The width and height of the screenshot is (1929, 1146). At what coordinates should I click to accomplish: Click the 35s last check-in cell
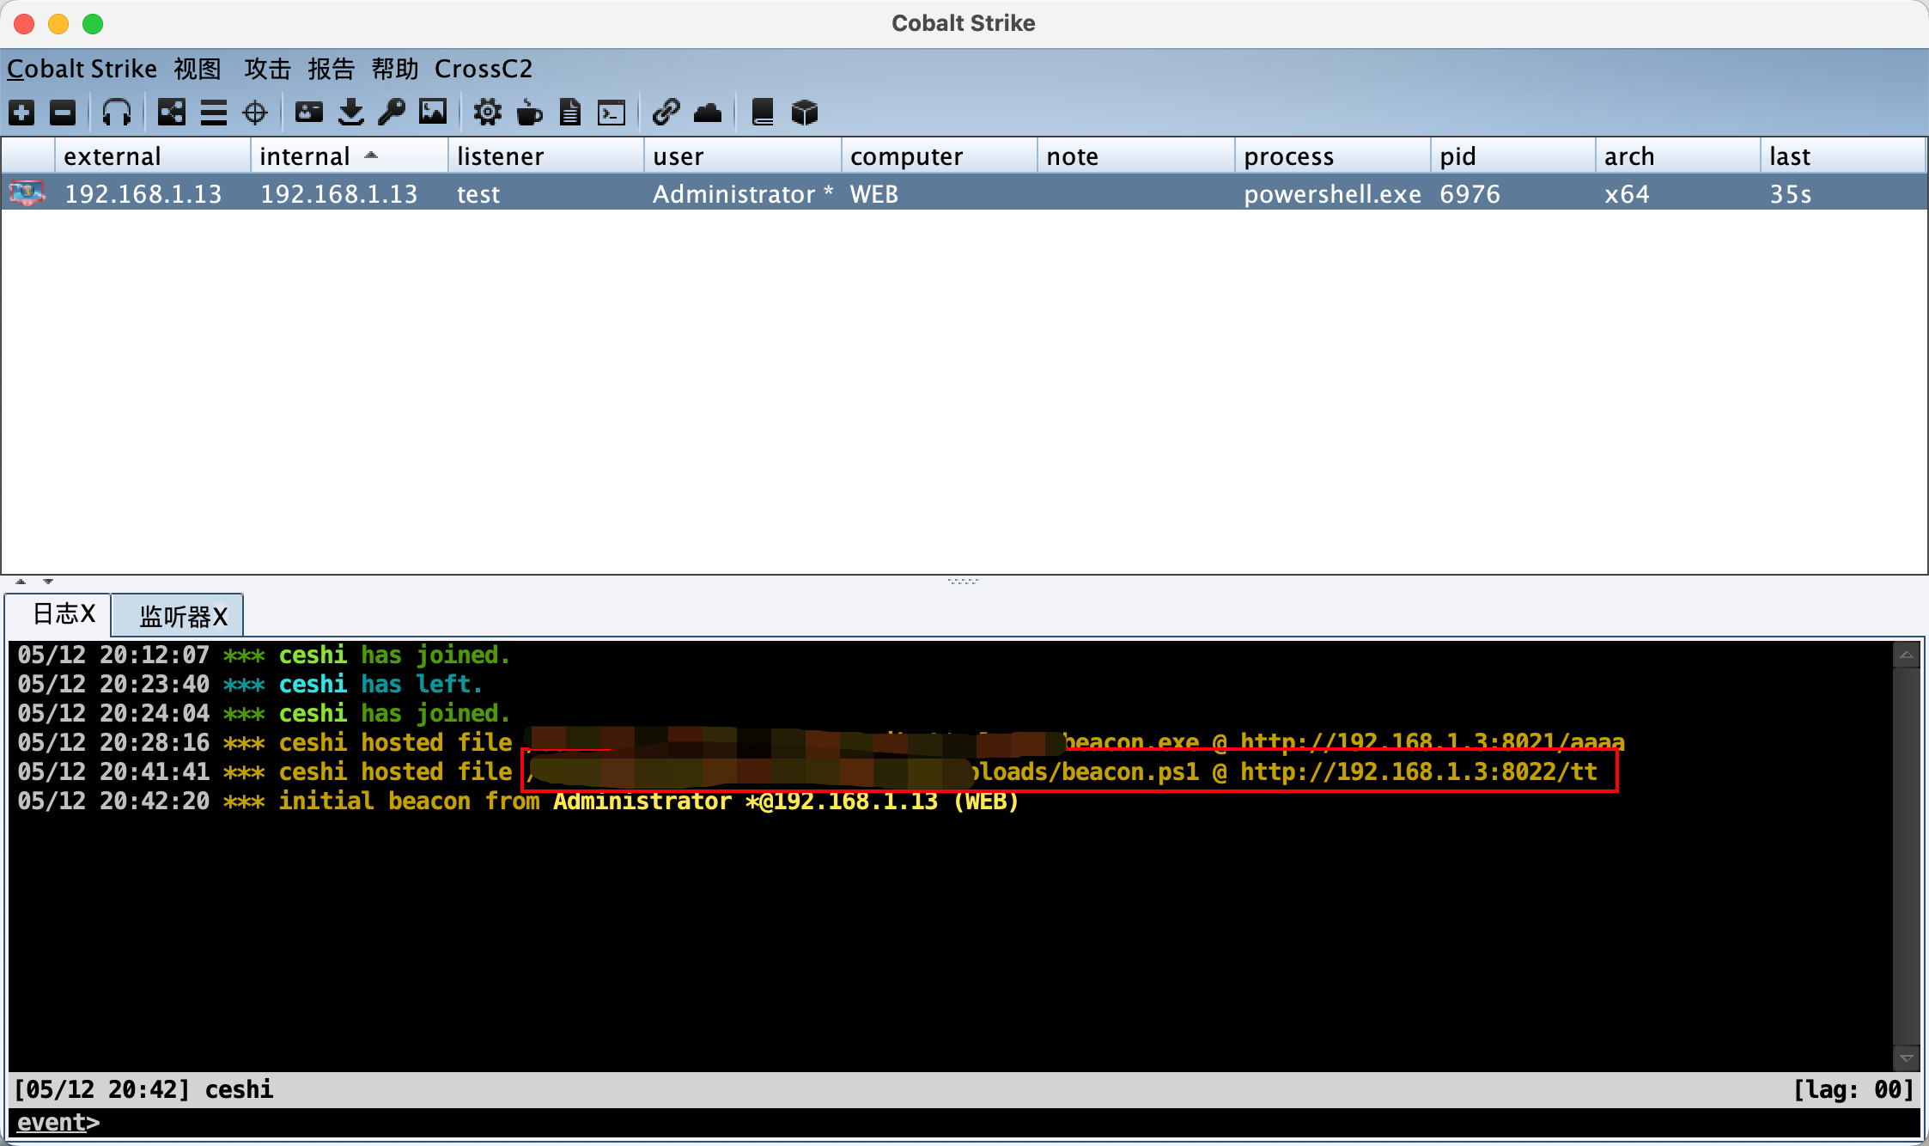click(1843, 194)
